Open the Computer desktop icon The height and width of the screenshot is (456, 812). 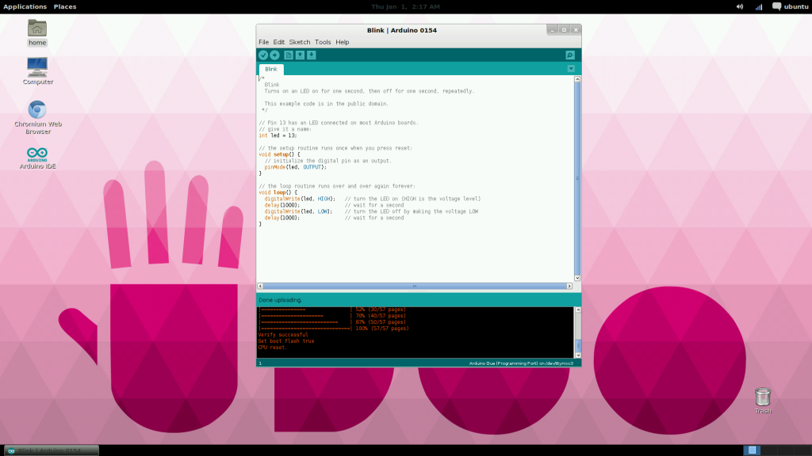(38, 70)
